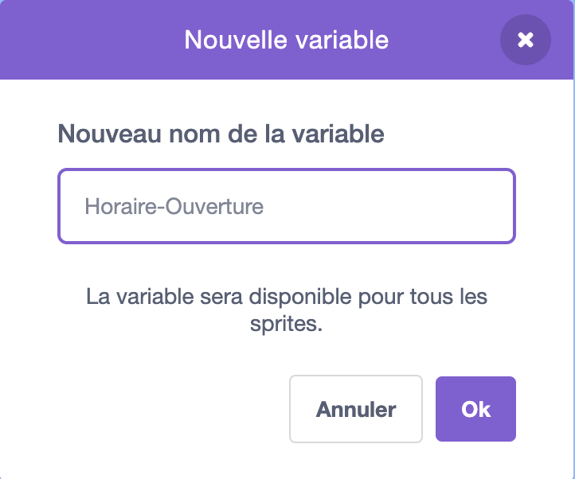Dismiss the dialog with the round X icon
The image size is (575, 479).
(x=525, y=40)
